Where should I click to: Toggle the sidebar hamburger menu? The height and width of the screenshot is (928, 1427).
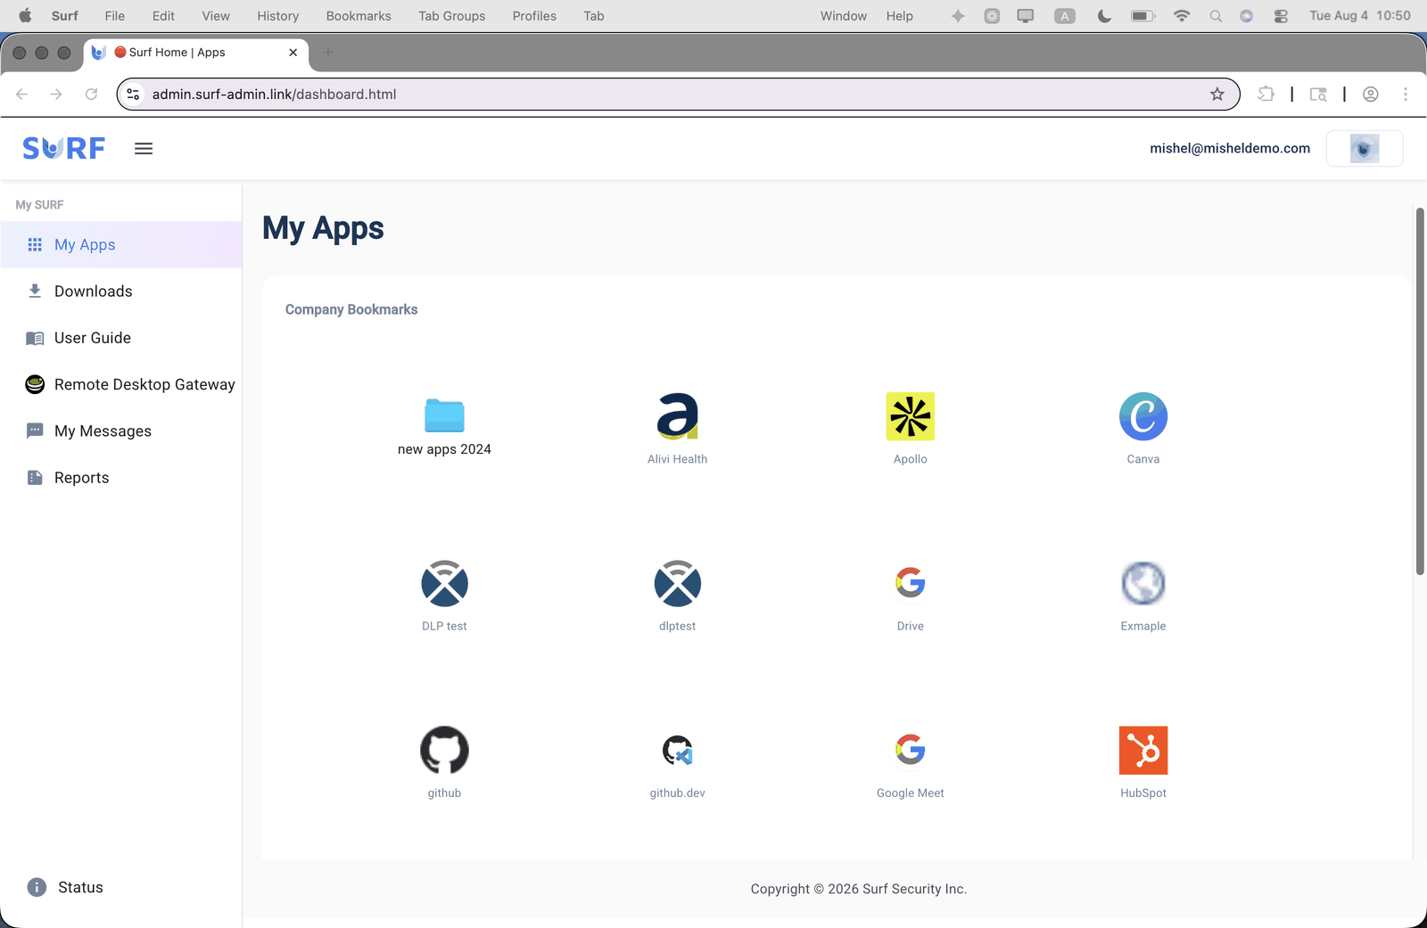coord(144,149)
